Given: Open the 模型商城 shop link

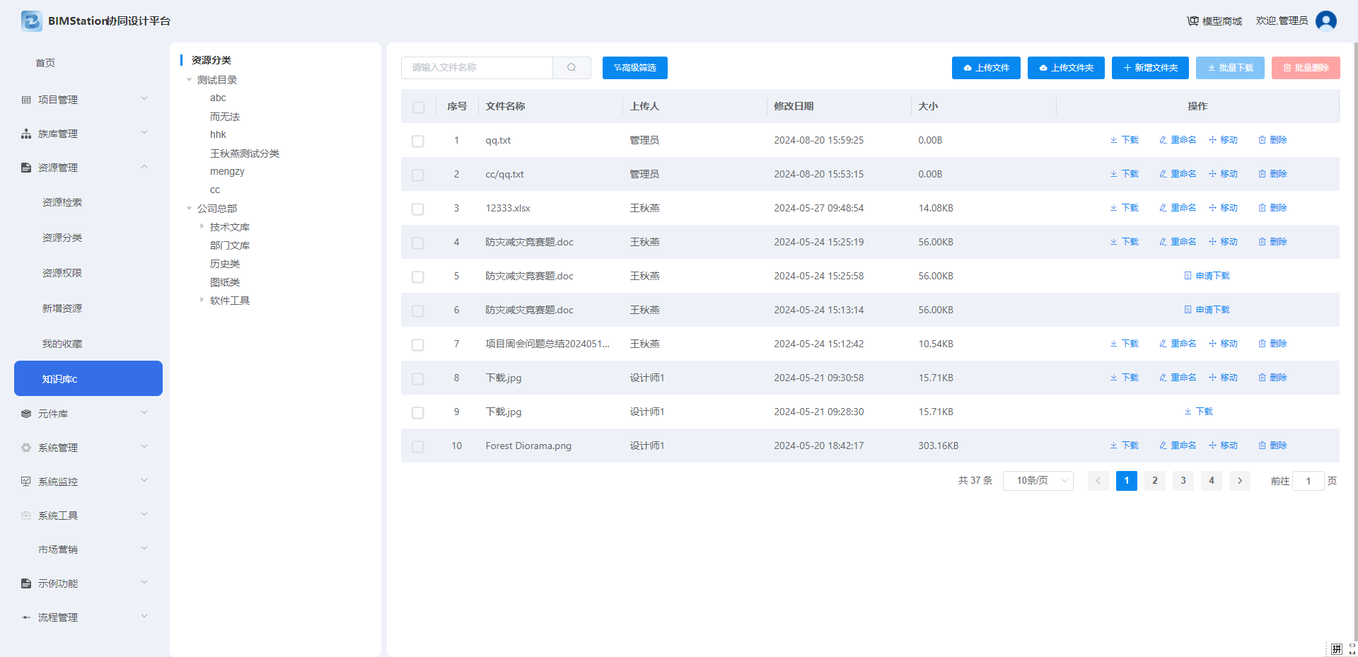Looking at the screenshot, I should click(1214, 21).
